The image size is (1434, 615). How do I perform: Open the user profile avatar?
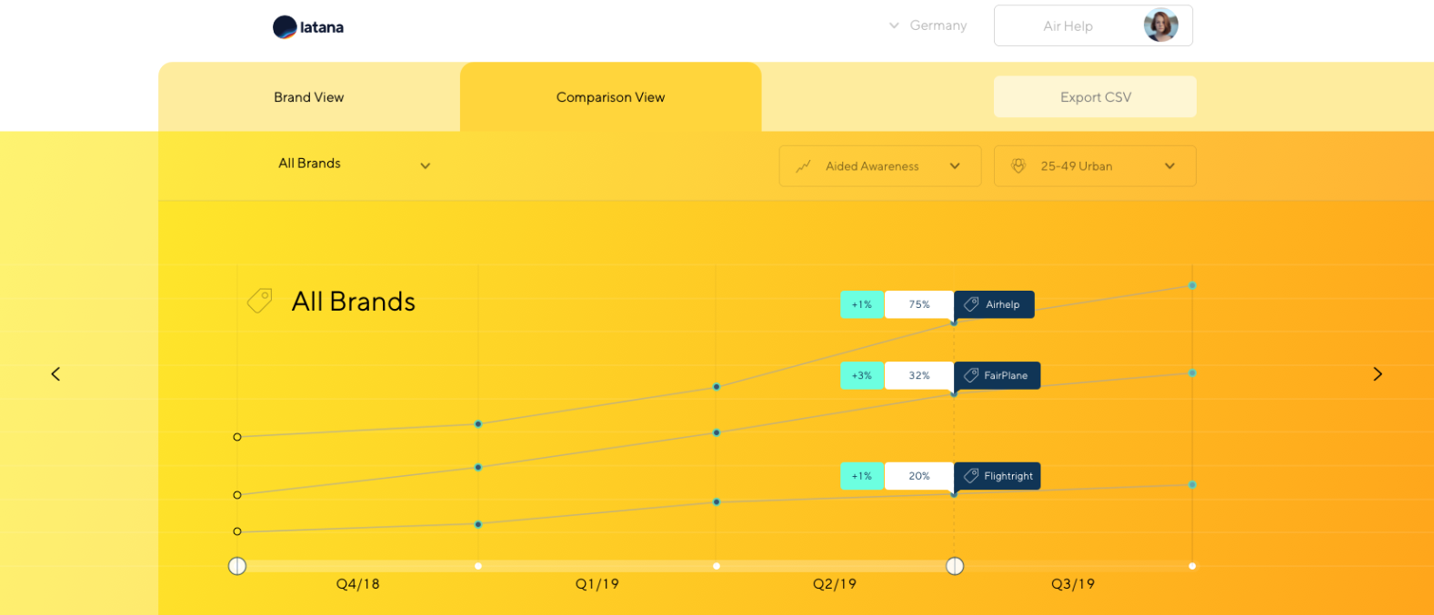1160,25
